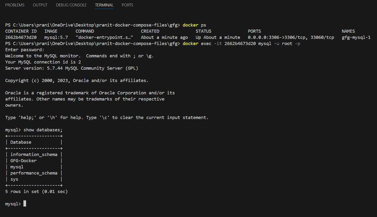Click '5 rows in set (0.01 sec)' line
The height and width of the screenshot is (217, 377).
36,192
